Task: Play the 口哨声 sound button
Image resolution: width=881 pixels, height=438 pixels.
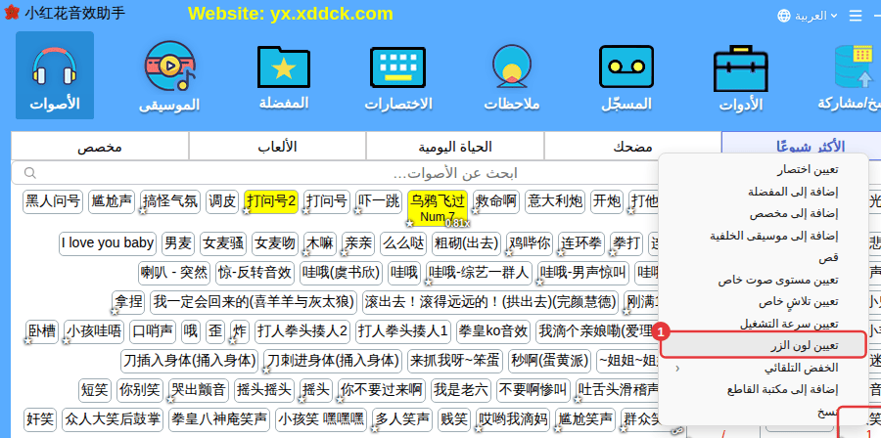Action: pyautogui.click(x=153, y=330)
